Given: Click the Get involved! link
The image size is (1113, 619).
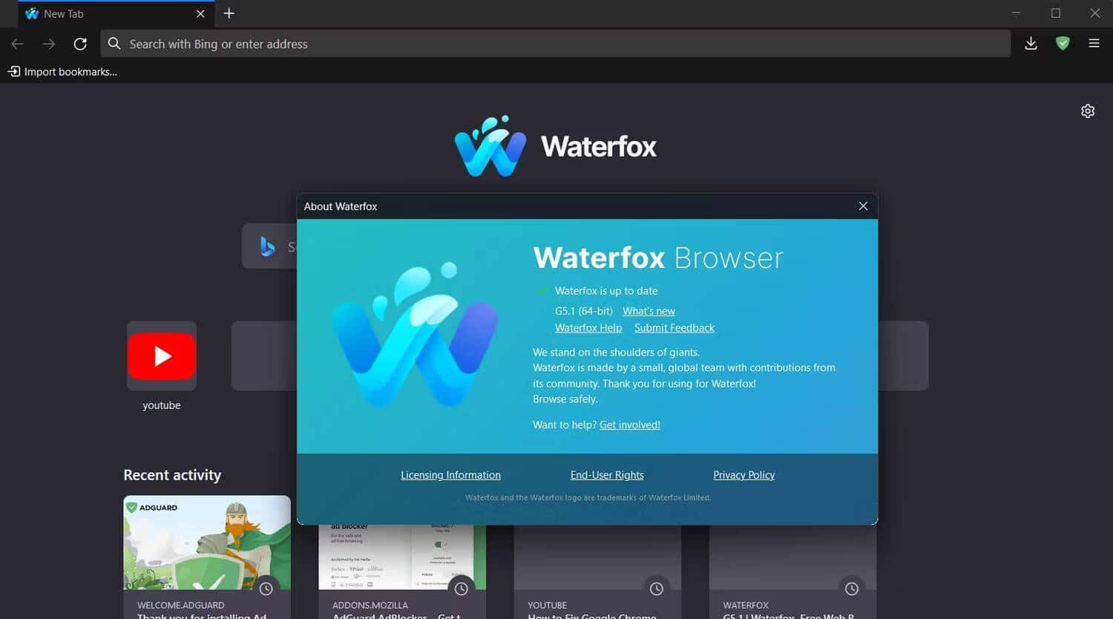Looking at the screenshot, I should pos(629,425).
